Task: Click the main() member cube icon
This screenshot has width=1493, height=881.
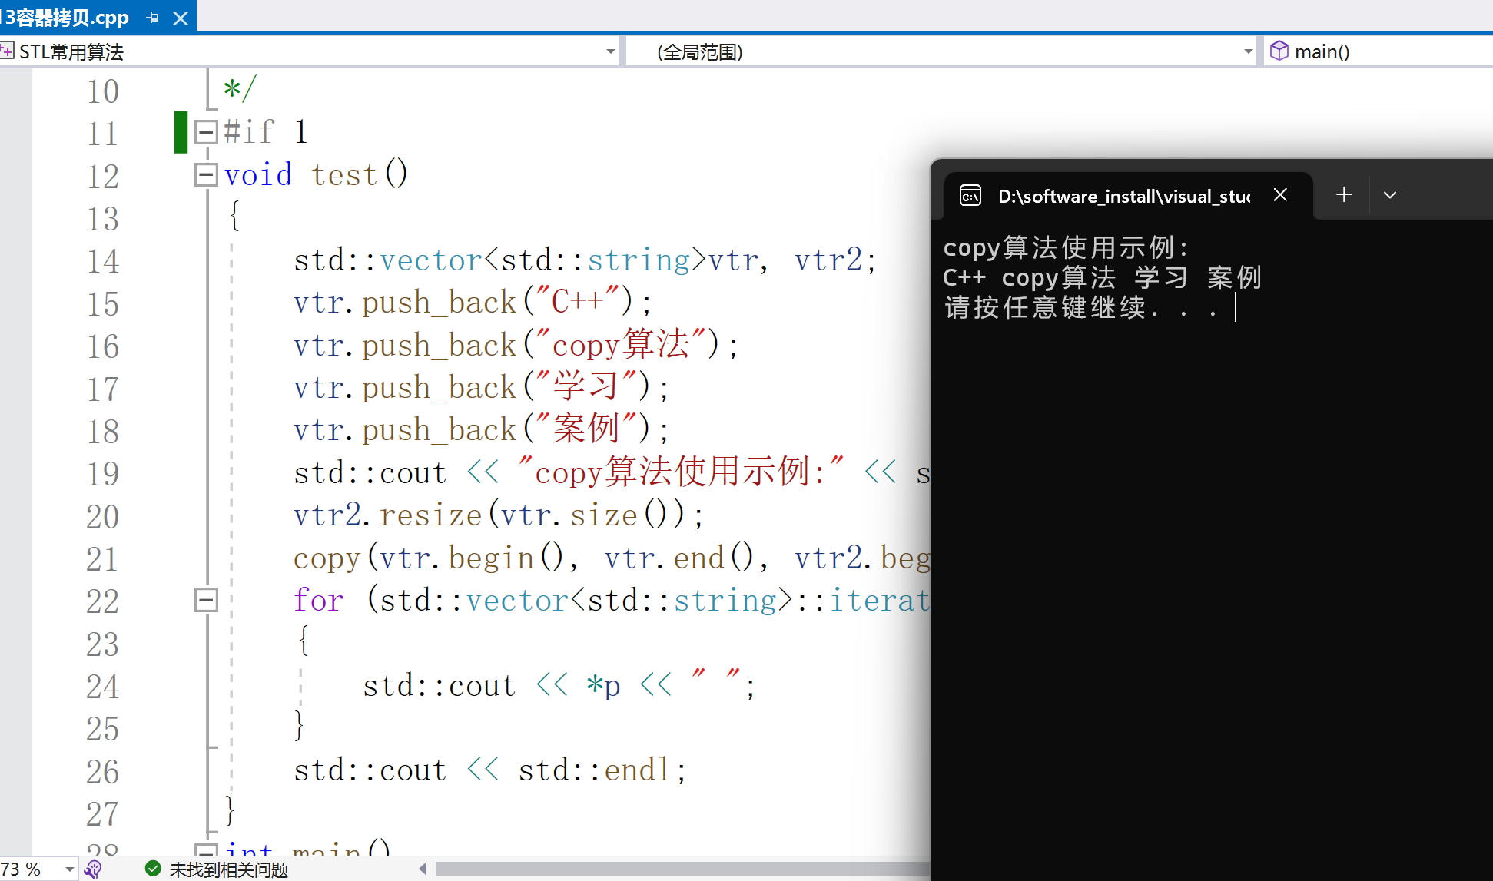Action: click(x=1279, y=51)
